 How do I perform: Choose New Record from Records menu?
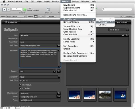coord(78,5)
